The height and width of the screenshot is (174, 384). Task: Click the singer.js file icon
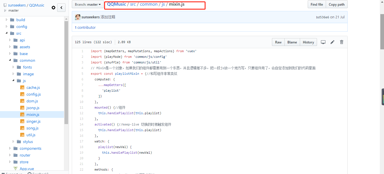pyautogui.click(x=22, y=121)
